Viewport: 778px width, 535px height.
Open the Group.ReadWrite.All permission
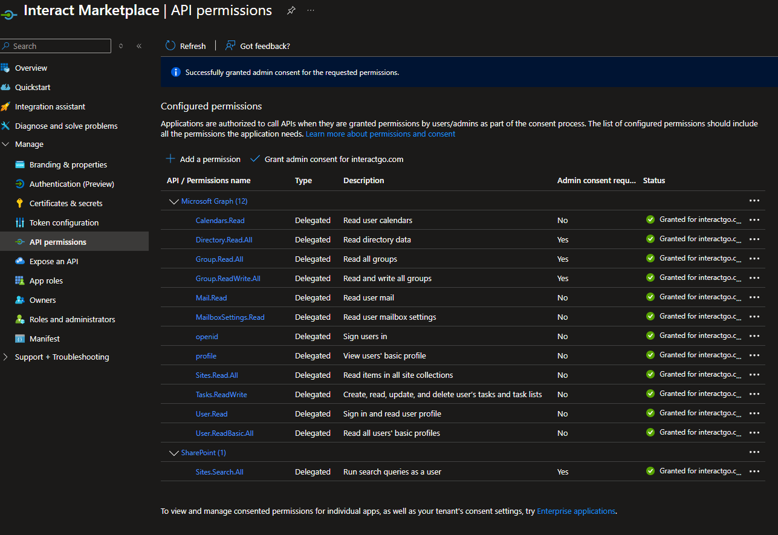tap(228, 278)
